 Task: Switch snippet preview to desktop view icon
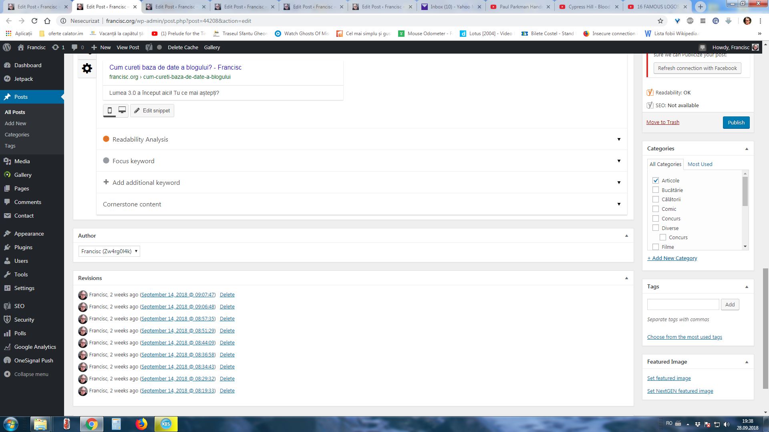122,110
